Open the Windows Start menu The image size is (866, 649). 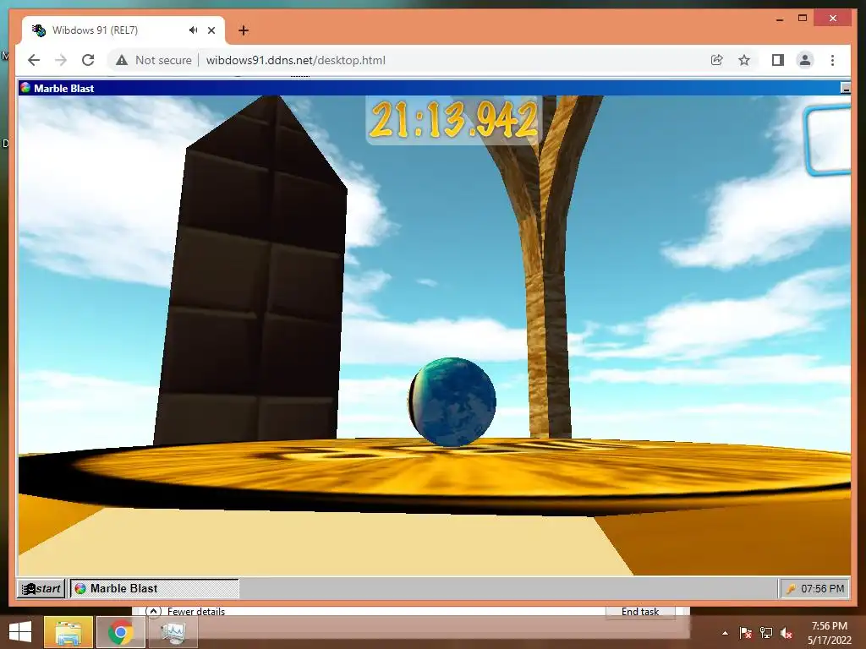click(x=20, y=632)
